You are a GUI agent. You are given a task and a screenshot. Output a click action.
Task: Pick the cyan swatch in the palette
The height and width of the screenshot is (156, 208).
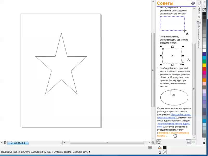(x=204, y=58)
